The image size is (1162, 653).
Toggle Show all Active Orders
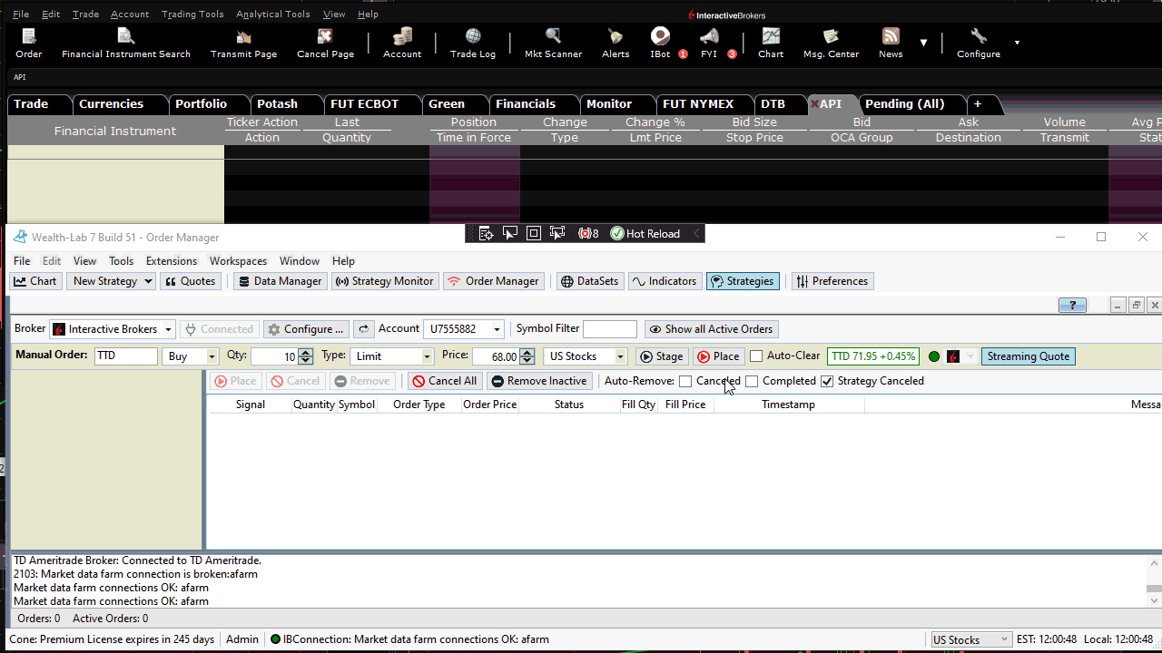click(712, 329)
